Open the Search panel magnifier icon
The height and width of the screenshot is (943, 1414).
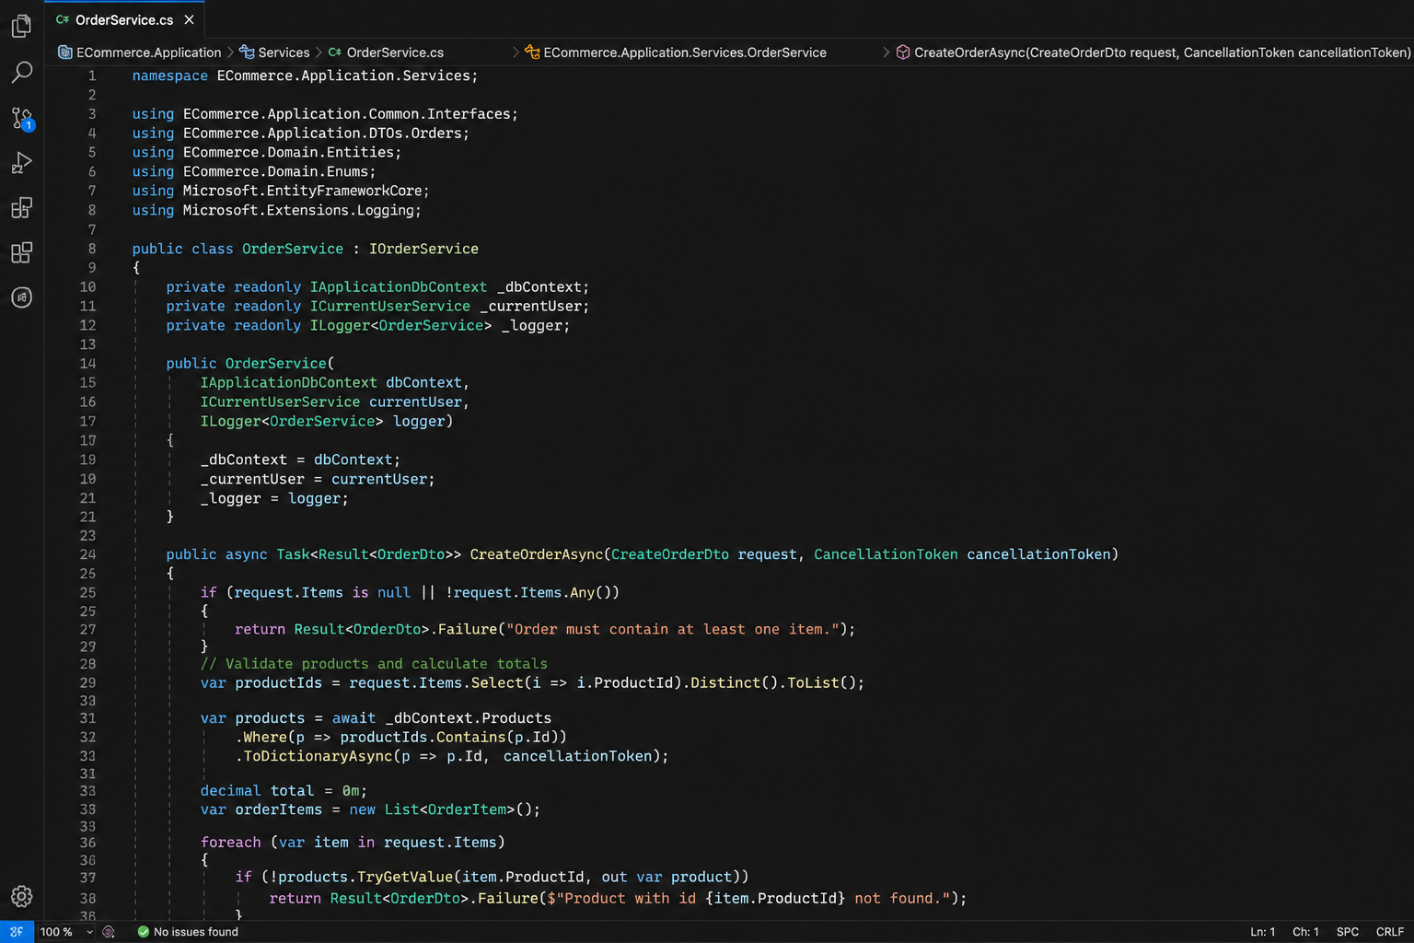pyautogui.click(x=21, y=72)
